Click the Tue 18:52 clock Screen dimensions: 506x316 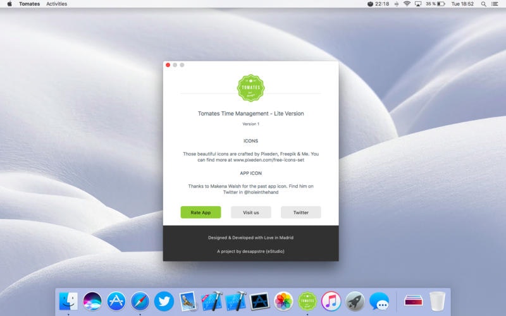point(462,4)
